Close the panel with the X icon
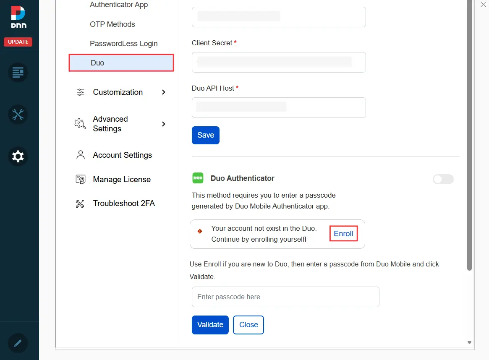 pos(483,4)
